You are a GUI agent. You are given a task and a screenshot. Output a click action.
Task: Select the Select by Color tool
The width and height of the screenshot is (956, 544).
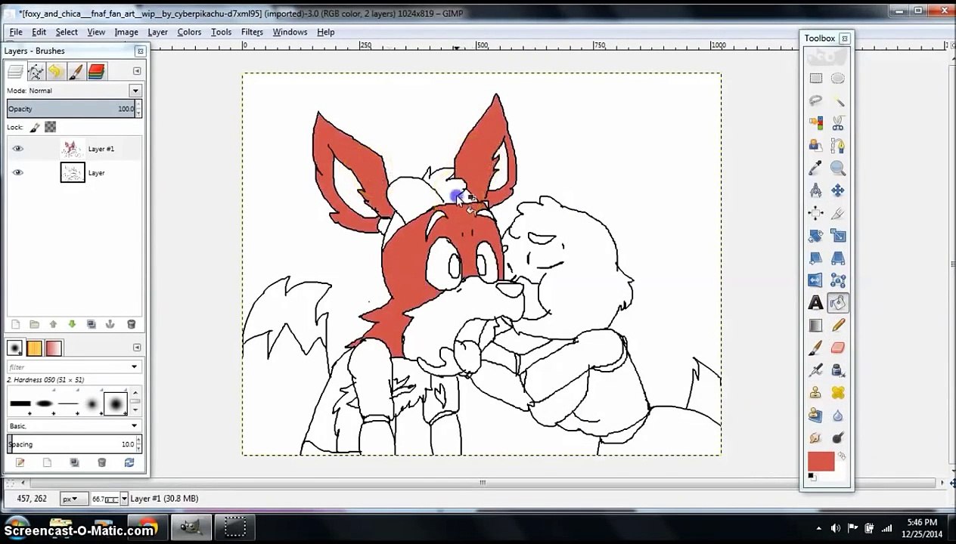click(815, 123)
